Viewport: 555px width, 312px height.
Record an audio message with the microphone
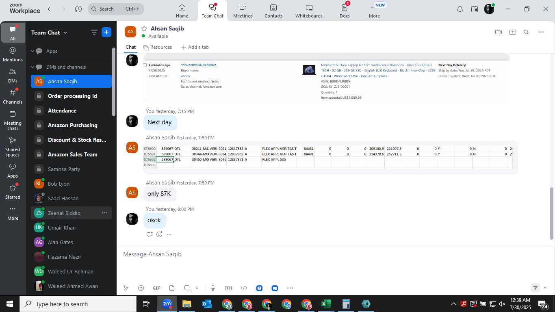213,288
